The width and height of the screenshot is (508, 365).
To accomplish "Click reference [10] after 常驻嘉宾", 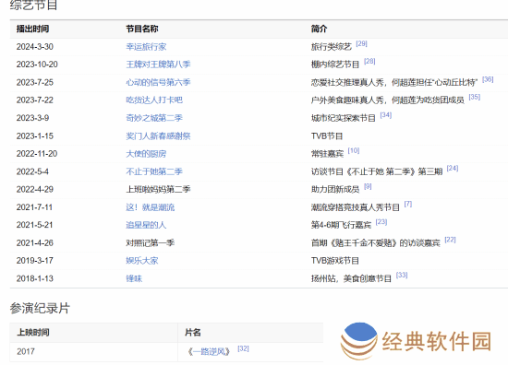I will pyautogui.click(x=354, y=150).
